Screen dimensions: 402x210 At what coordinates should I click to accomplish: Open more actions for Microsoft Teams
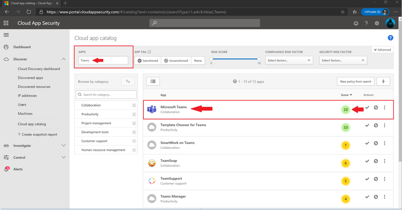(385, 107)
